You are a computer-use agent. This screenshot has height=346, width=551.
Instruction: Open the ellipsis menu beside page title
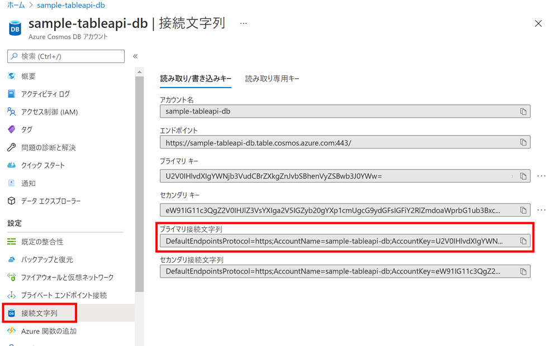click(x=243, y=23)
